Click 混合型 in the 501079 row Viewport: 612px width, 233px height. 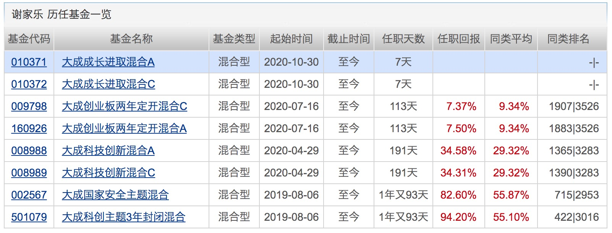tap(234, 217)
